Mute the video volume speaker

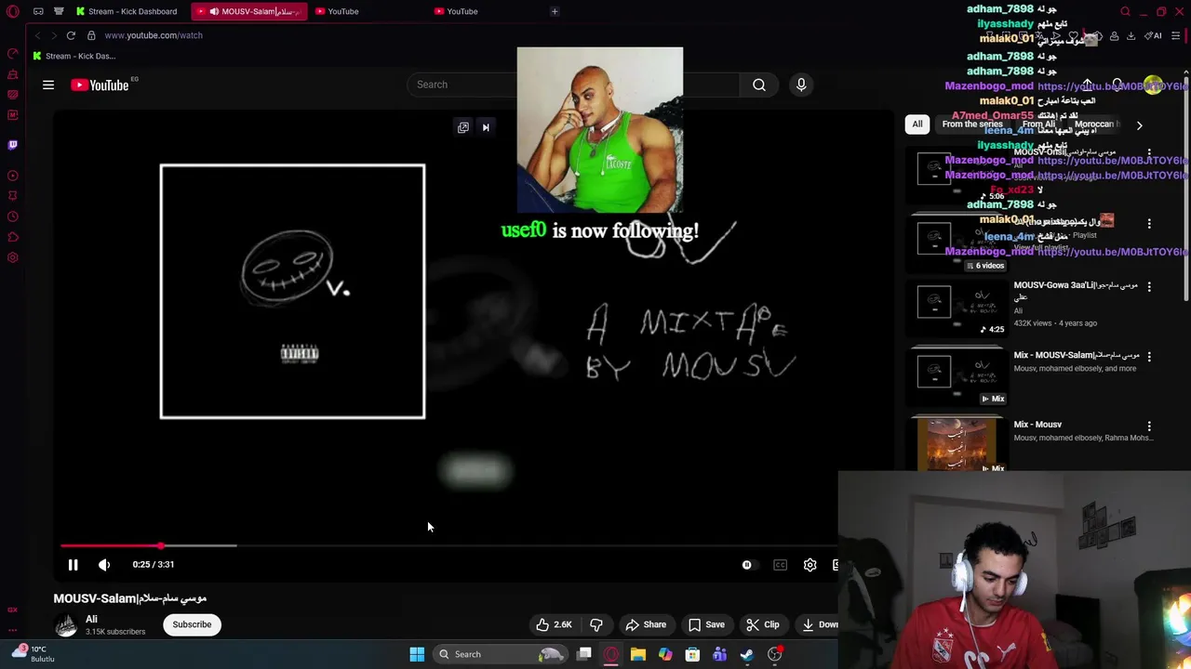pos(104,564)
